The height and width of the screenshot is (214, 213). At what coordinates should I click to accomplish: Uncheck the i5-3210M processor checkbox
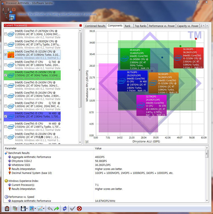pos(6,54)
